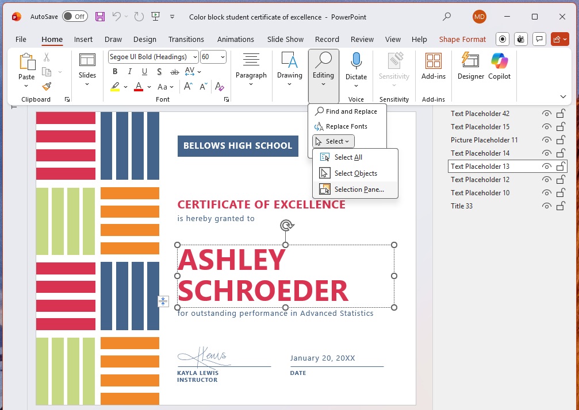Lock the Title 33 object
The width and height of the screenshot is (579, 410).
560,206
